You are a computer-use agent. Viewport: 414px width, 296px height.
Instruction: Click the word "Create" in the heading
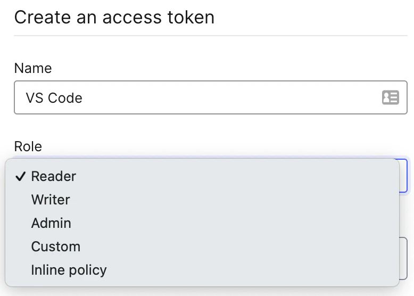point(40,17)
